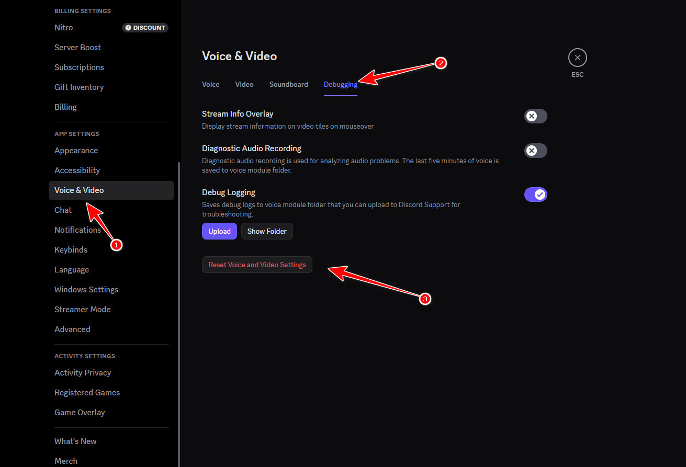
Task: Click the text "Display stream information on video tiles on mouseover"
Action: click(x=288, y=126)
